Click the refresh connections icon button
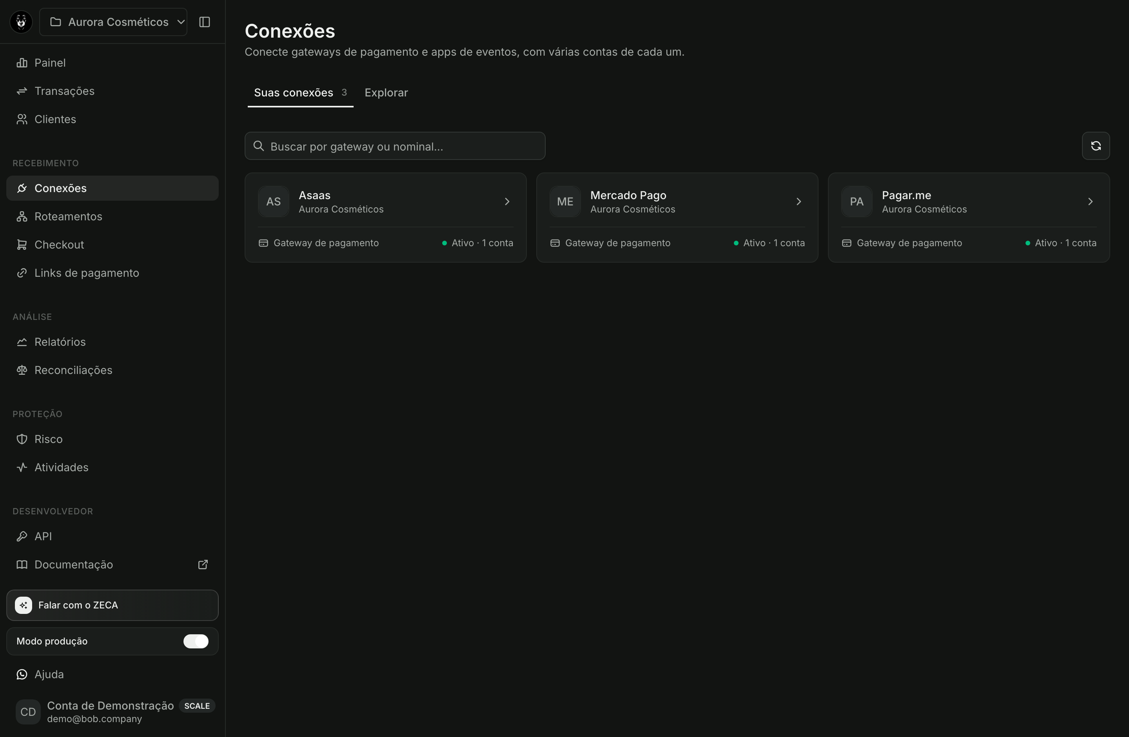 [1095, 146]
